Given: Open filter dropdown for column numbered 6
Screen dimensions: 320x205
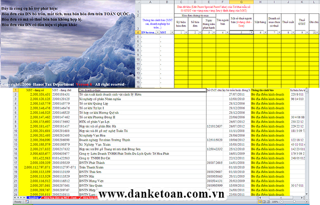Looking at the screenshot, I should click(265, 32).
